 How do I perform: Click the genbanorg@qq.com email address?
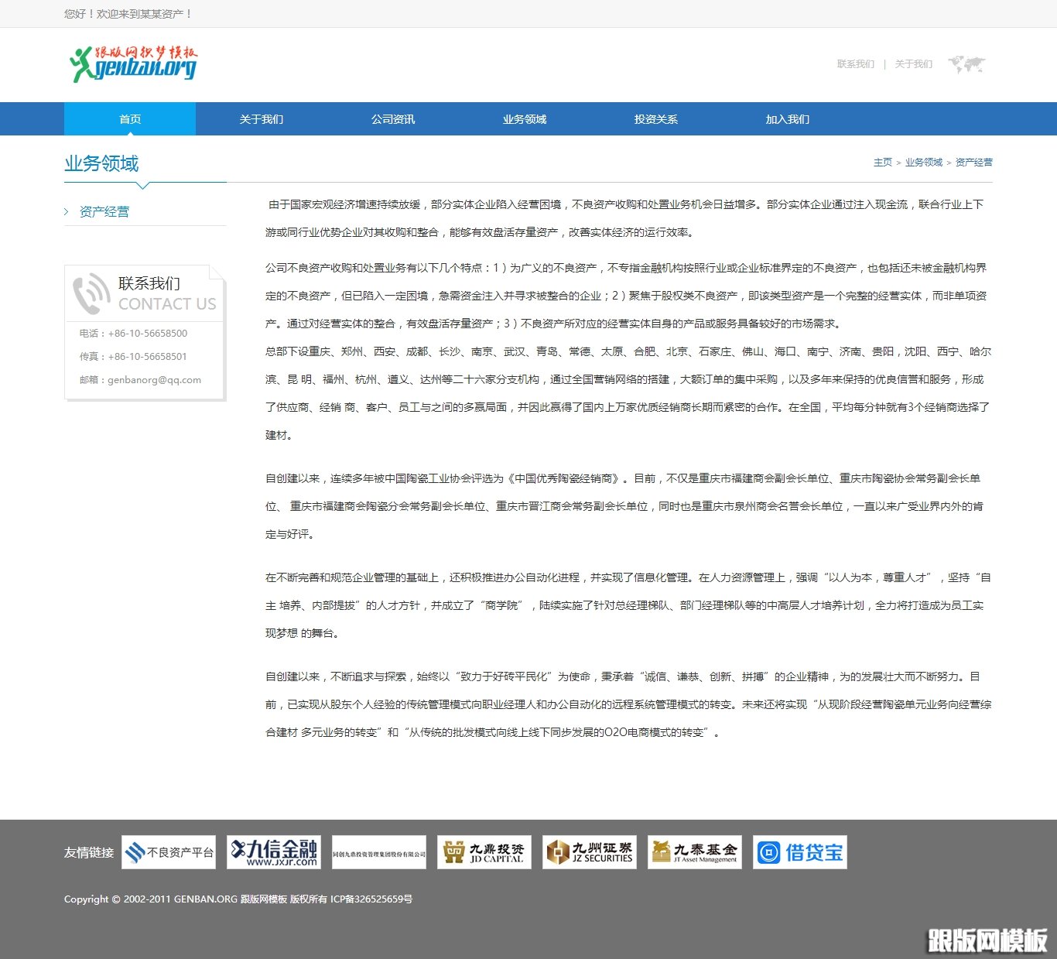pyautogui.click(x=154, y=379)
